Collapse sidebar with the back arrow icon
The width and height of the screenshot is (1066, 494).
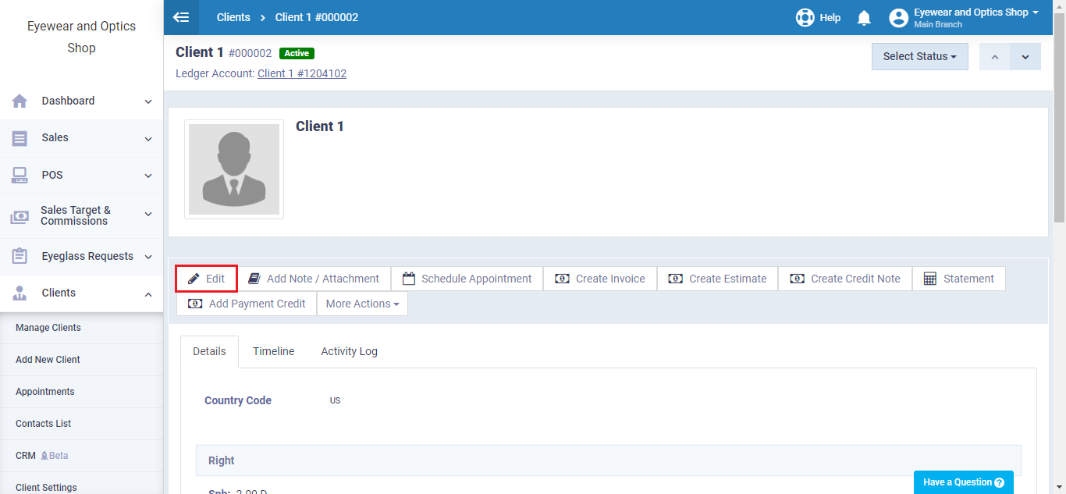(181, 17)
